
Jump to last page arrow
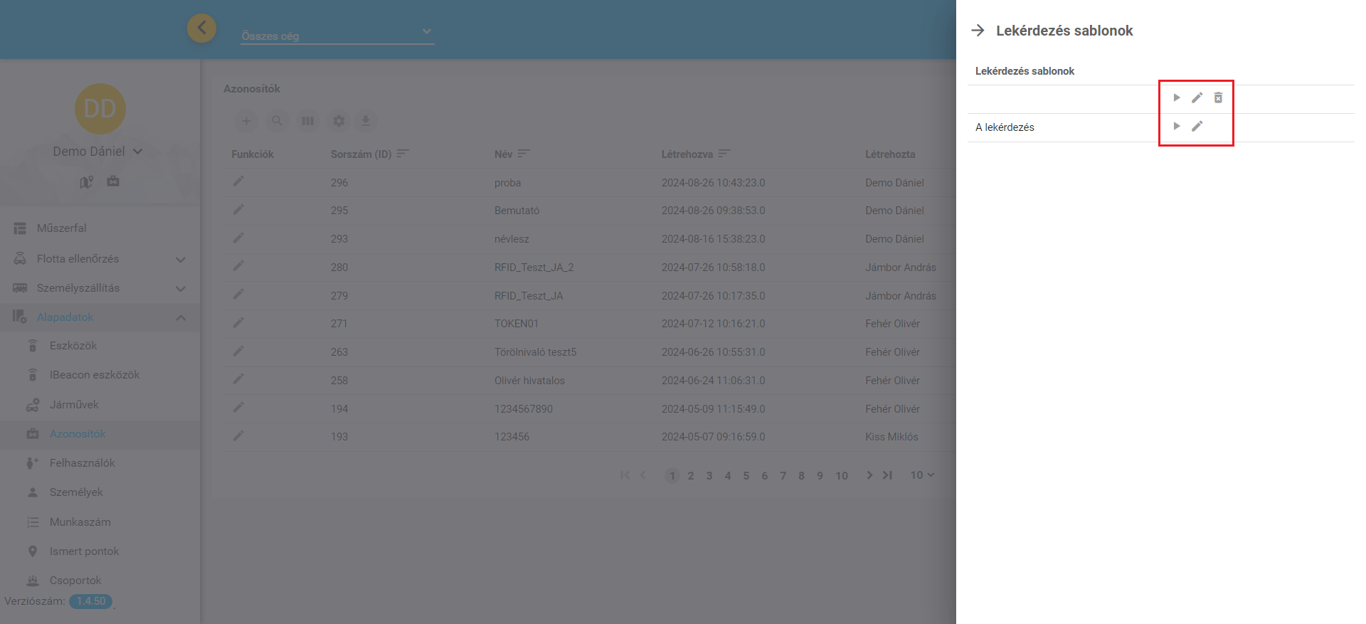887,475
